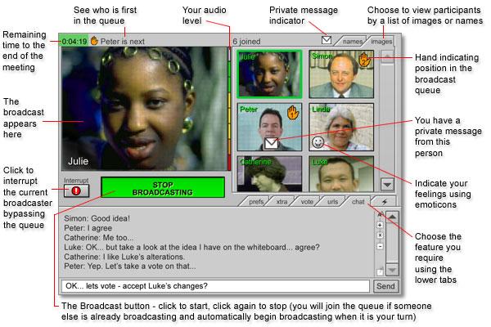Send the chat message
This screenshot has width=491, height=327.
click(385, 286)
